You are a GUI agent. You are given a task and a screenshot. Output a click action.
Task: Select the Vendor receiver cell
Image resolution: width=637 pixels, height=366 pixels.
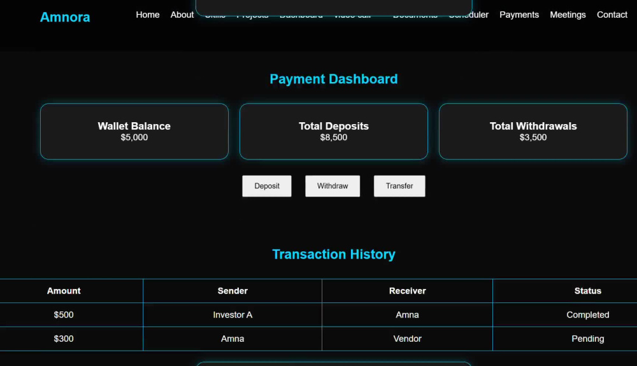pos(407,339)
